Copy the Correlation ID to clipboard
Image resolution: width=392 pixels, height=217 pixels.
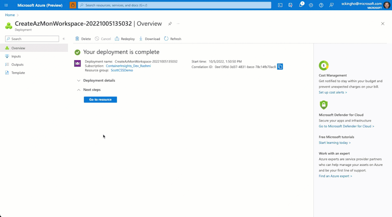(x=280, y=66)
